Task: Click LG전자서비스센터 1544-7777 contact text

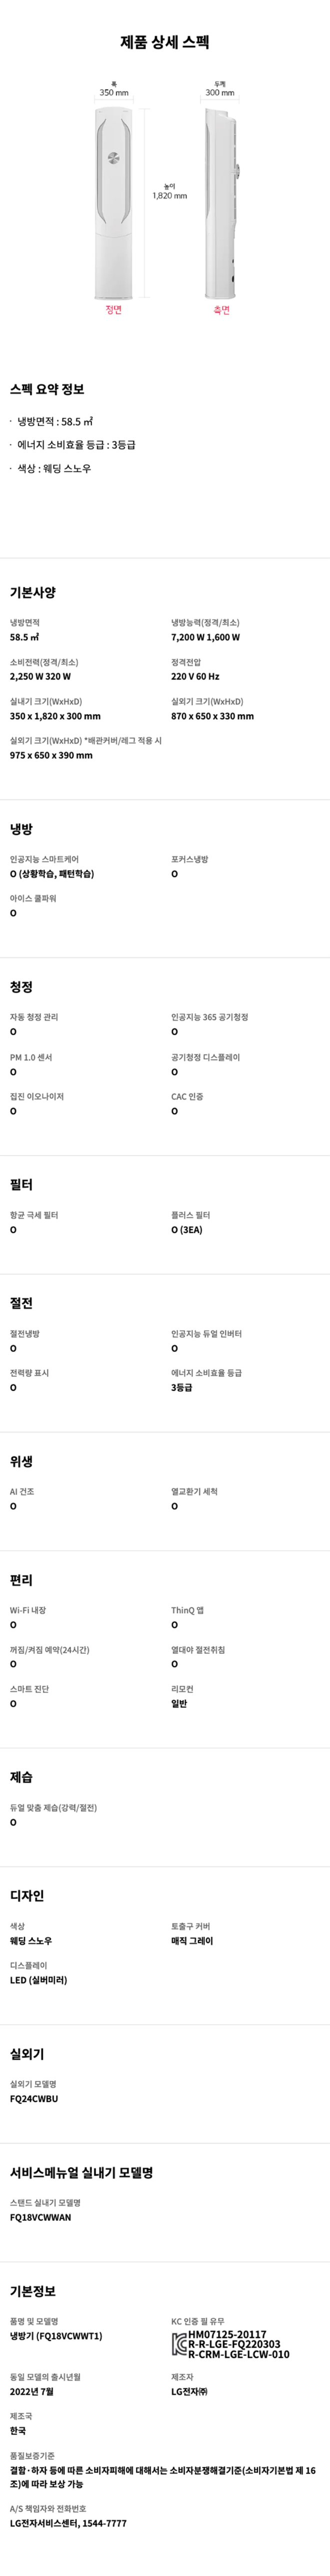Action: [x=68, y=2523]
